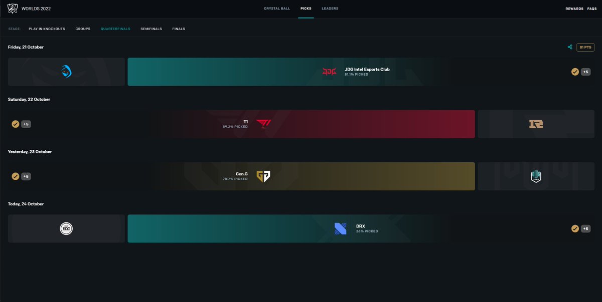
Task: Click the share icon
Action: 570,47
